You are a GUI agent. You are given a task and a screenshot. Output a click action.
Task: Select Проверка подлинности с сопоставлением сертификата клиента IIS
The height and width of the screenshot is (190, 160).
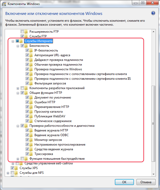pos(82,79)
